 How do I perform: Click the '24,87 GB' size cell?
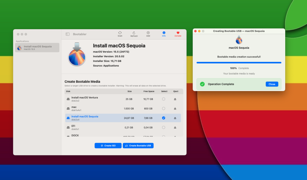129,118
